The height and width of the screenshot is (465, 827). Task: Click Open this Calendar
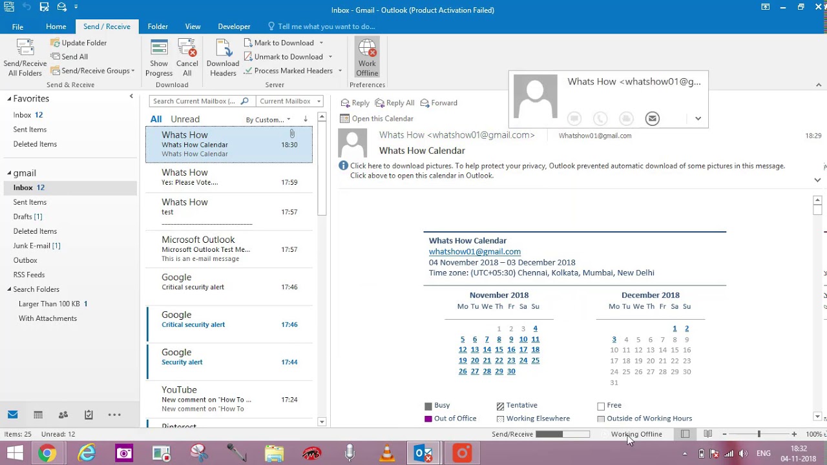coord(377,119)
